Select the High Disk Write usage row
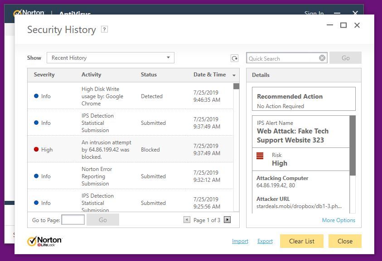Viewport: 382px width, 261px height. [x=131, y=96]
